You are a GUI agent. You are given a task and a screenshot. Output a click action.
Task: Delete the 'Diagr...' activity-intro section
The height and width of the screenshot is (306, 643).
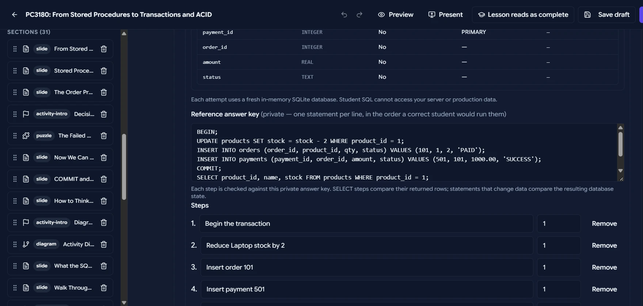coord(104,222)
